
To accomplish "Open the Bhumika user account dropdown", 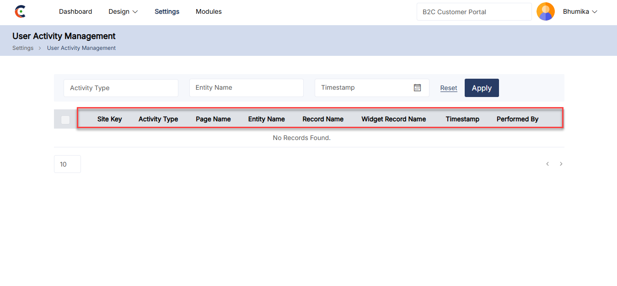I will pos(580,12).
